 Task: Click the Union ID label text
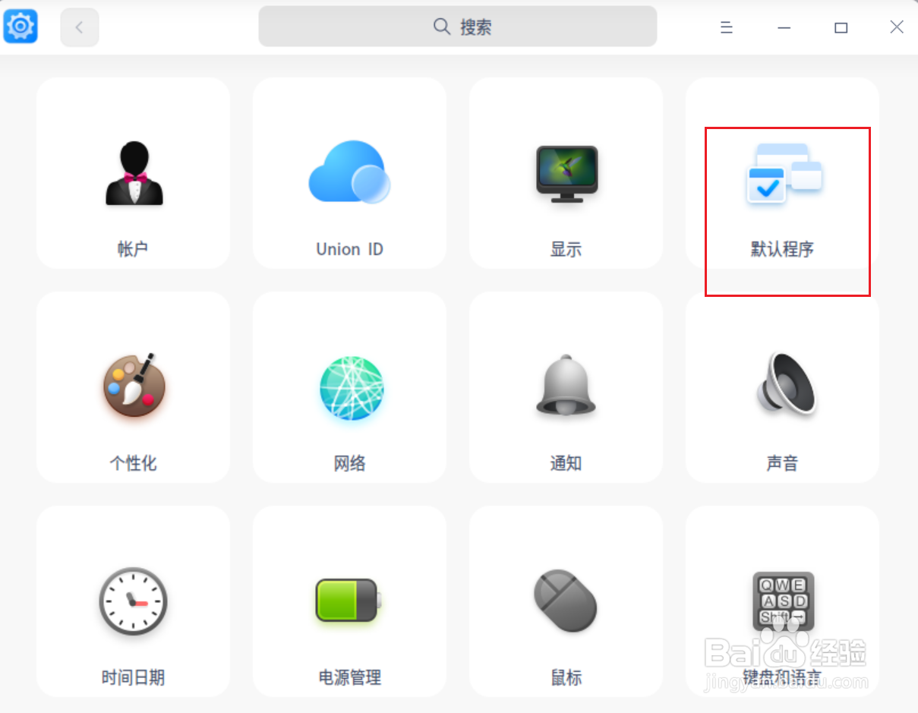coord(349,249)
